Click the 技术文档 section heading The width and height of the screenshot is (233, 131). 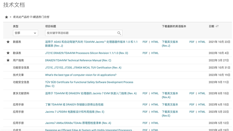coord(14,5)
